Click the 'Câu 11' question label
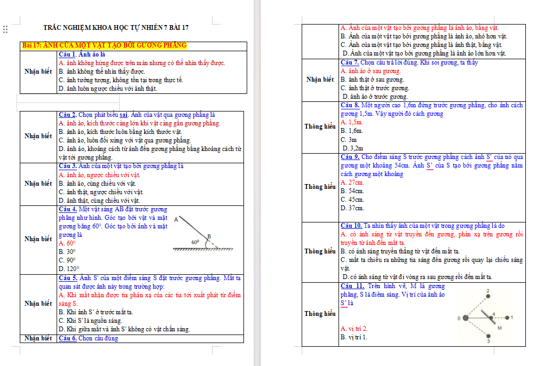Image resolution: width=535 pixels, height=366 pixels. coord(352,287)
